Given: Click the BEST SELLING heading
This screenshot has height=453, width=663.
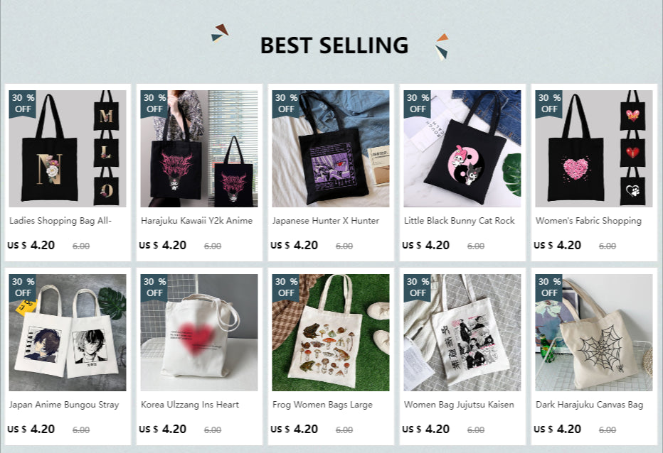Looking at the screenshot, I should pos(334,45).
